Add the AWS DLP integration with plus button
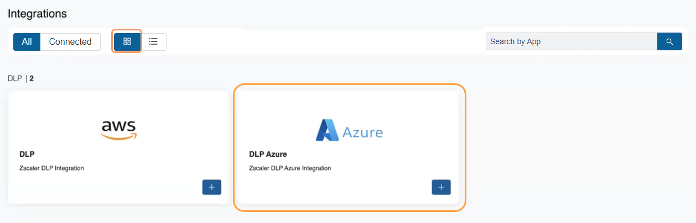This screenshot has width=696, height=223. (x=212, y=187)
